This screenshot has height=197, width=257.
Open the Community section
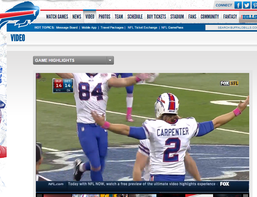pos(210,17)
